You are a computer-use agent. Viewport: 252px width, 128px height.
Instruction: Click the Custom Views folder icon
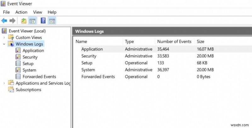[x=11, y=37]
